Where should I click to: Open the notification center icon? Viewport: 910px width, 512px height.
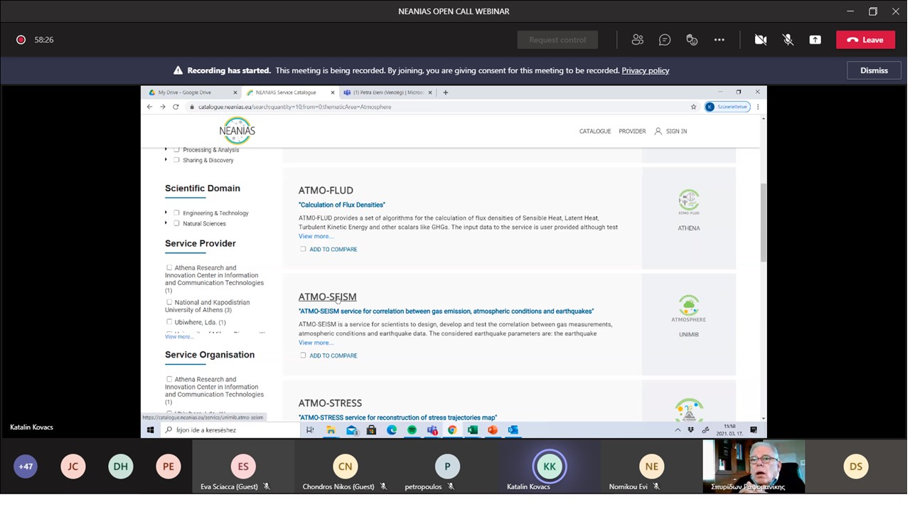click(754, 430)
